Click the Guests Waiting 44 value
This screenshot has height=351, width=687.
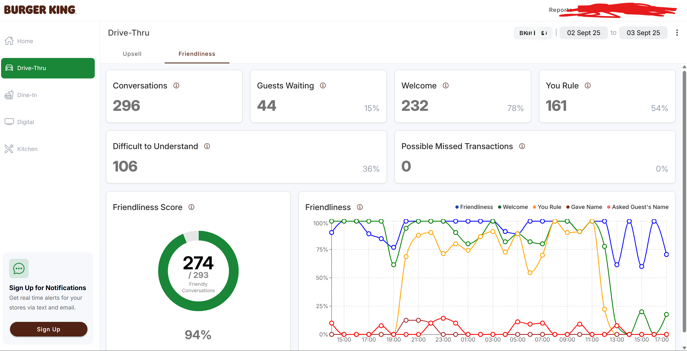tap(266, 106)
